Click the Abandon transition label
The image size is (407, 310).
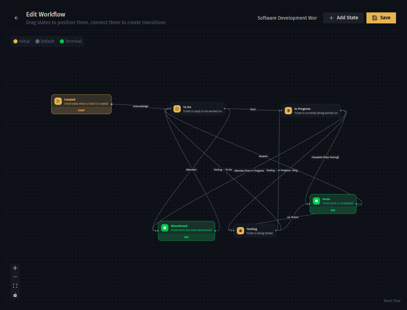click(x=191, y=170)
